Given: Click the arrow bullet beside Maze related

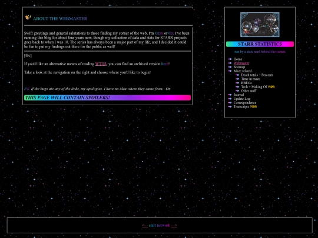Looking at the screenshot, I should [230, 71].
